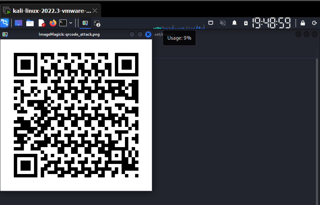320x205 pixels.
Task: Click the QR code image in ImageMagick
Action: click(x=76, y=115)
